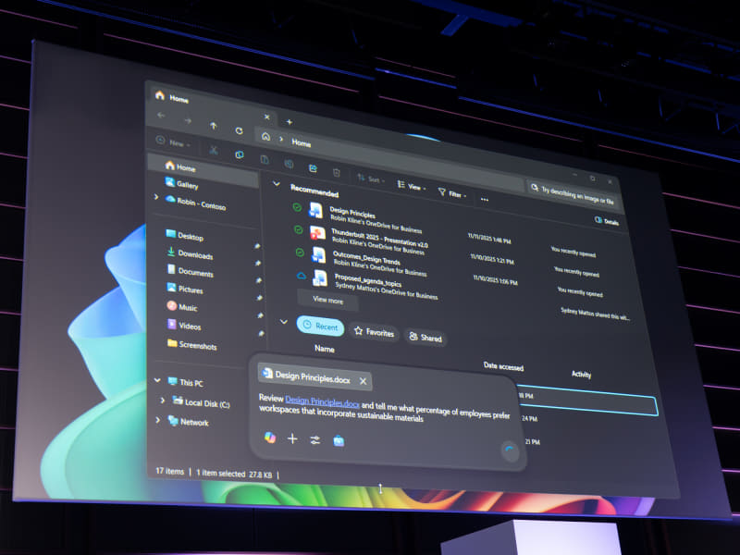The height and width of the screenshot is (555, 740).
Task: Expand Local Disk (C:) node
Action: 163,401
